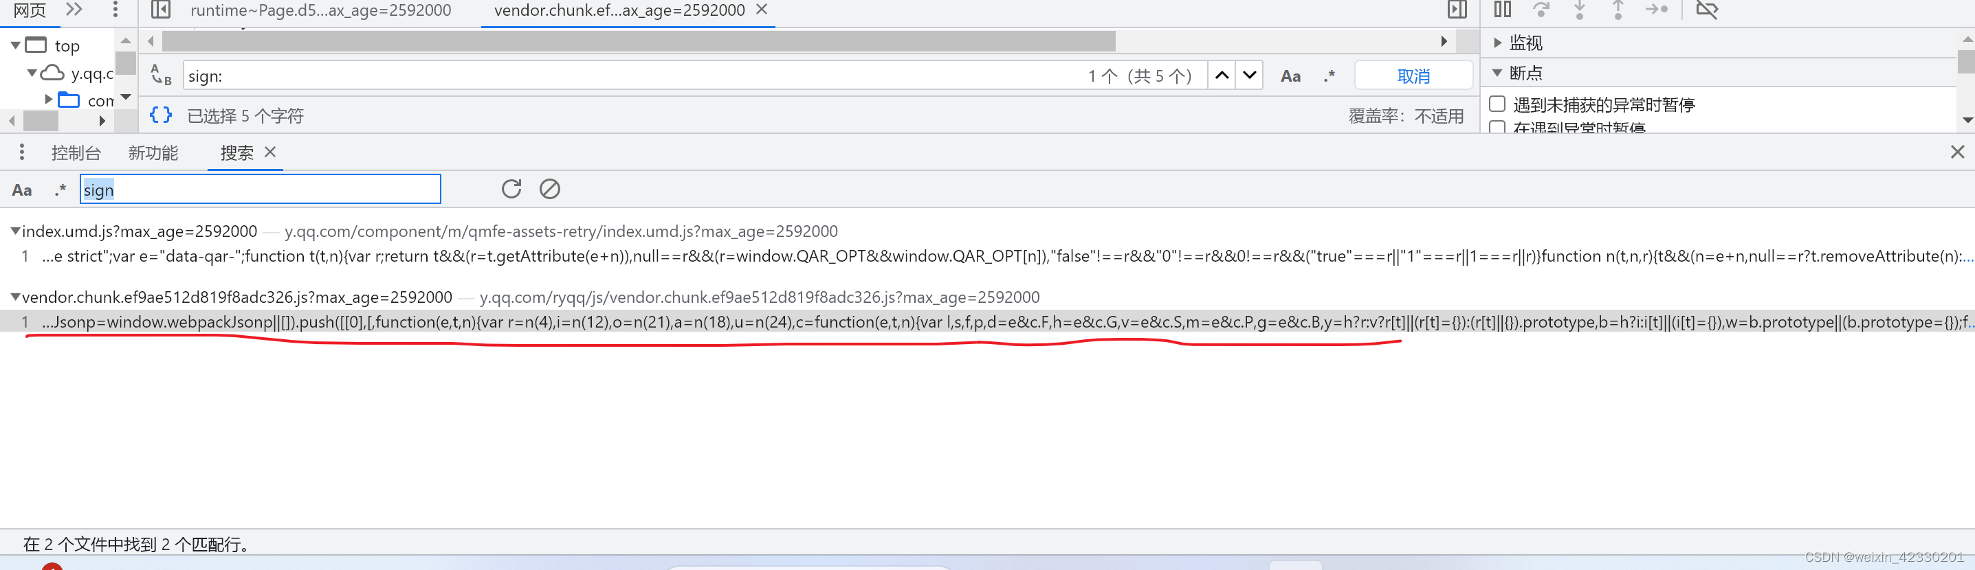
Task: Pretty-print the source with braces icon
Action: 160,115
